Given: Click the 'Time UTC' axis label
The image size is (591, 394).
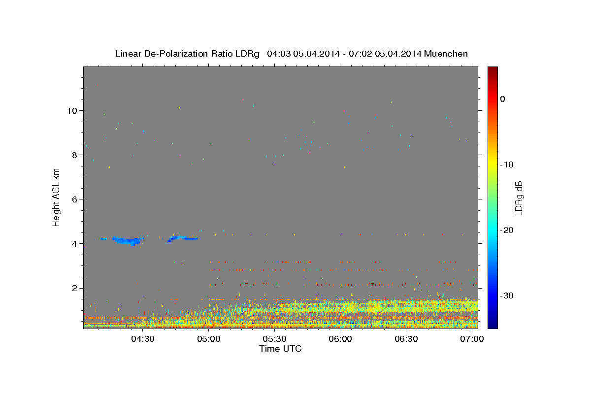Looking at the screenshot, I should pyautogui.click(x=280, y=349).
